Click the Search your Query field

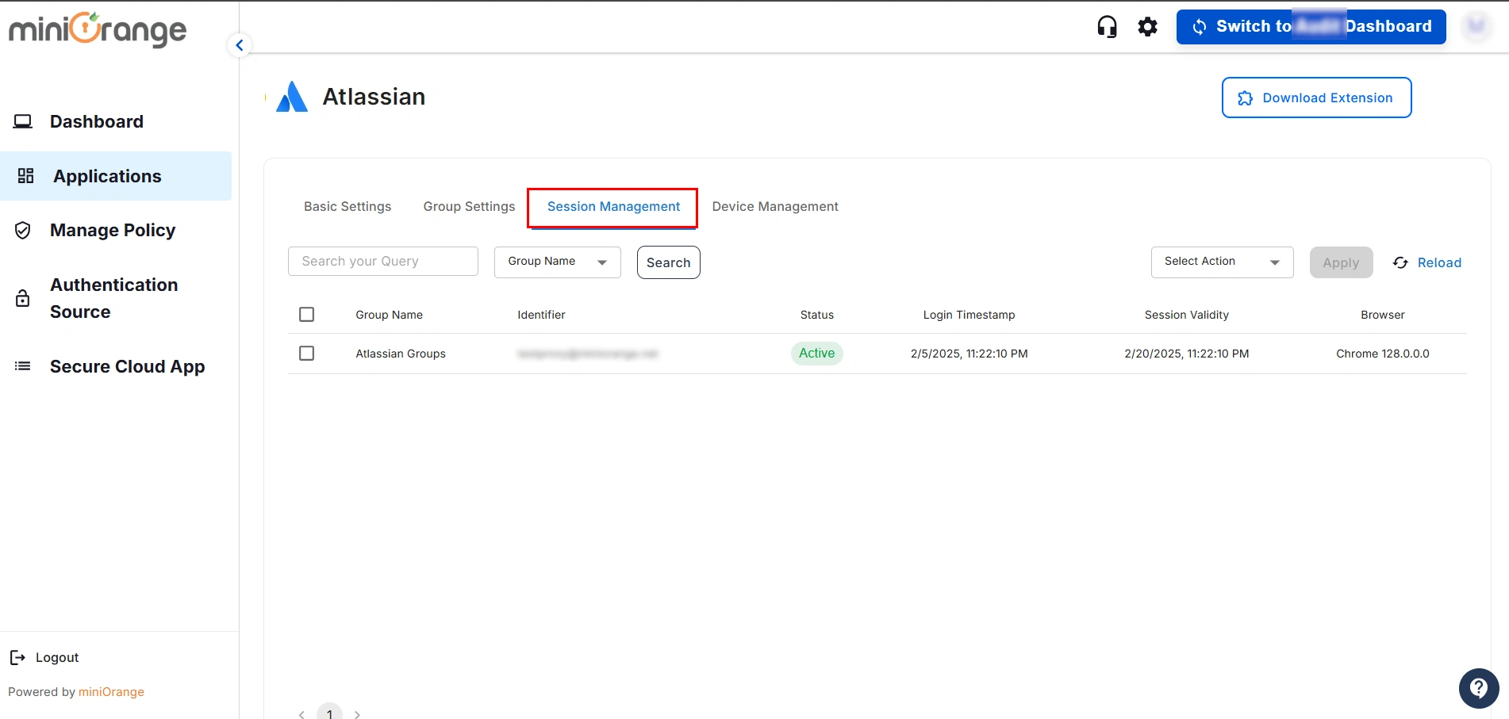[382, 261]
